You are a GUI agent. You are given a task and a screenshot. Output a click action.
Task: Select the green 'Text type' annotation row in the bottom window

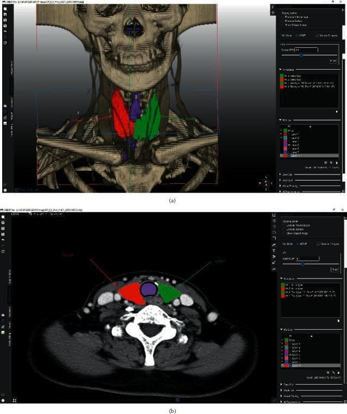pos(311,292)
